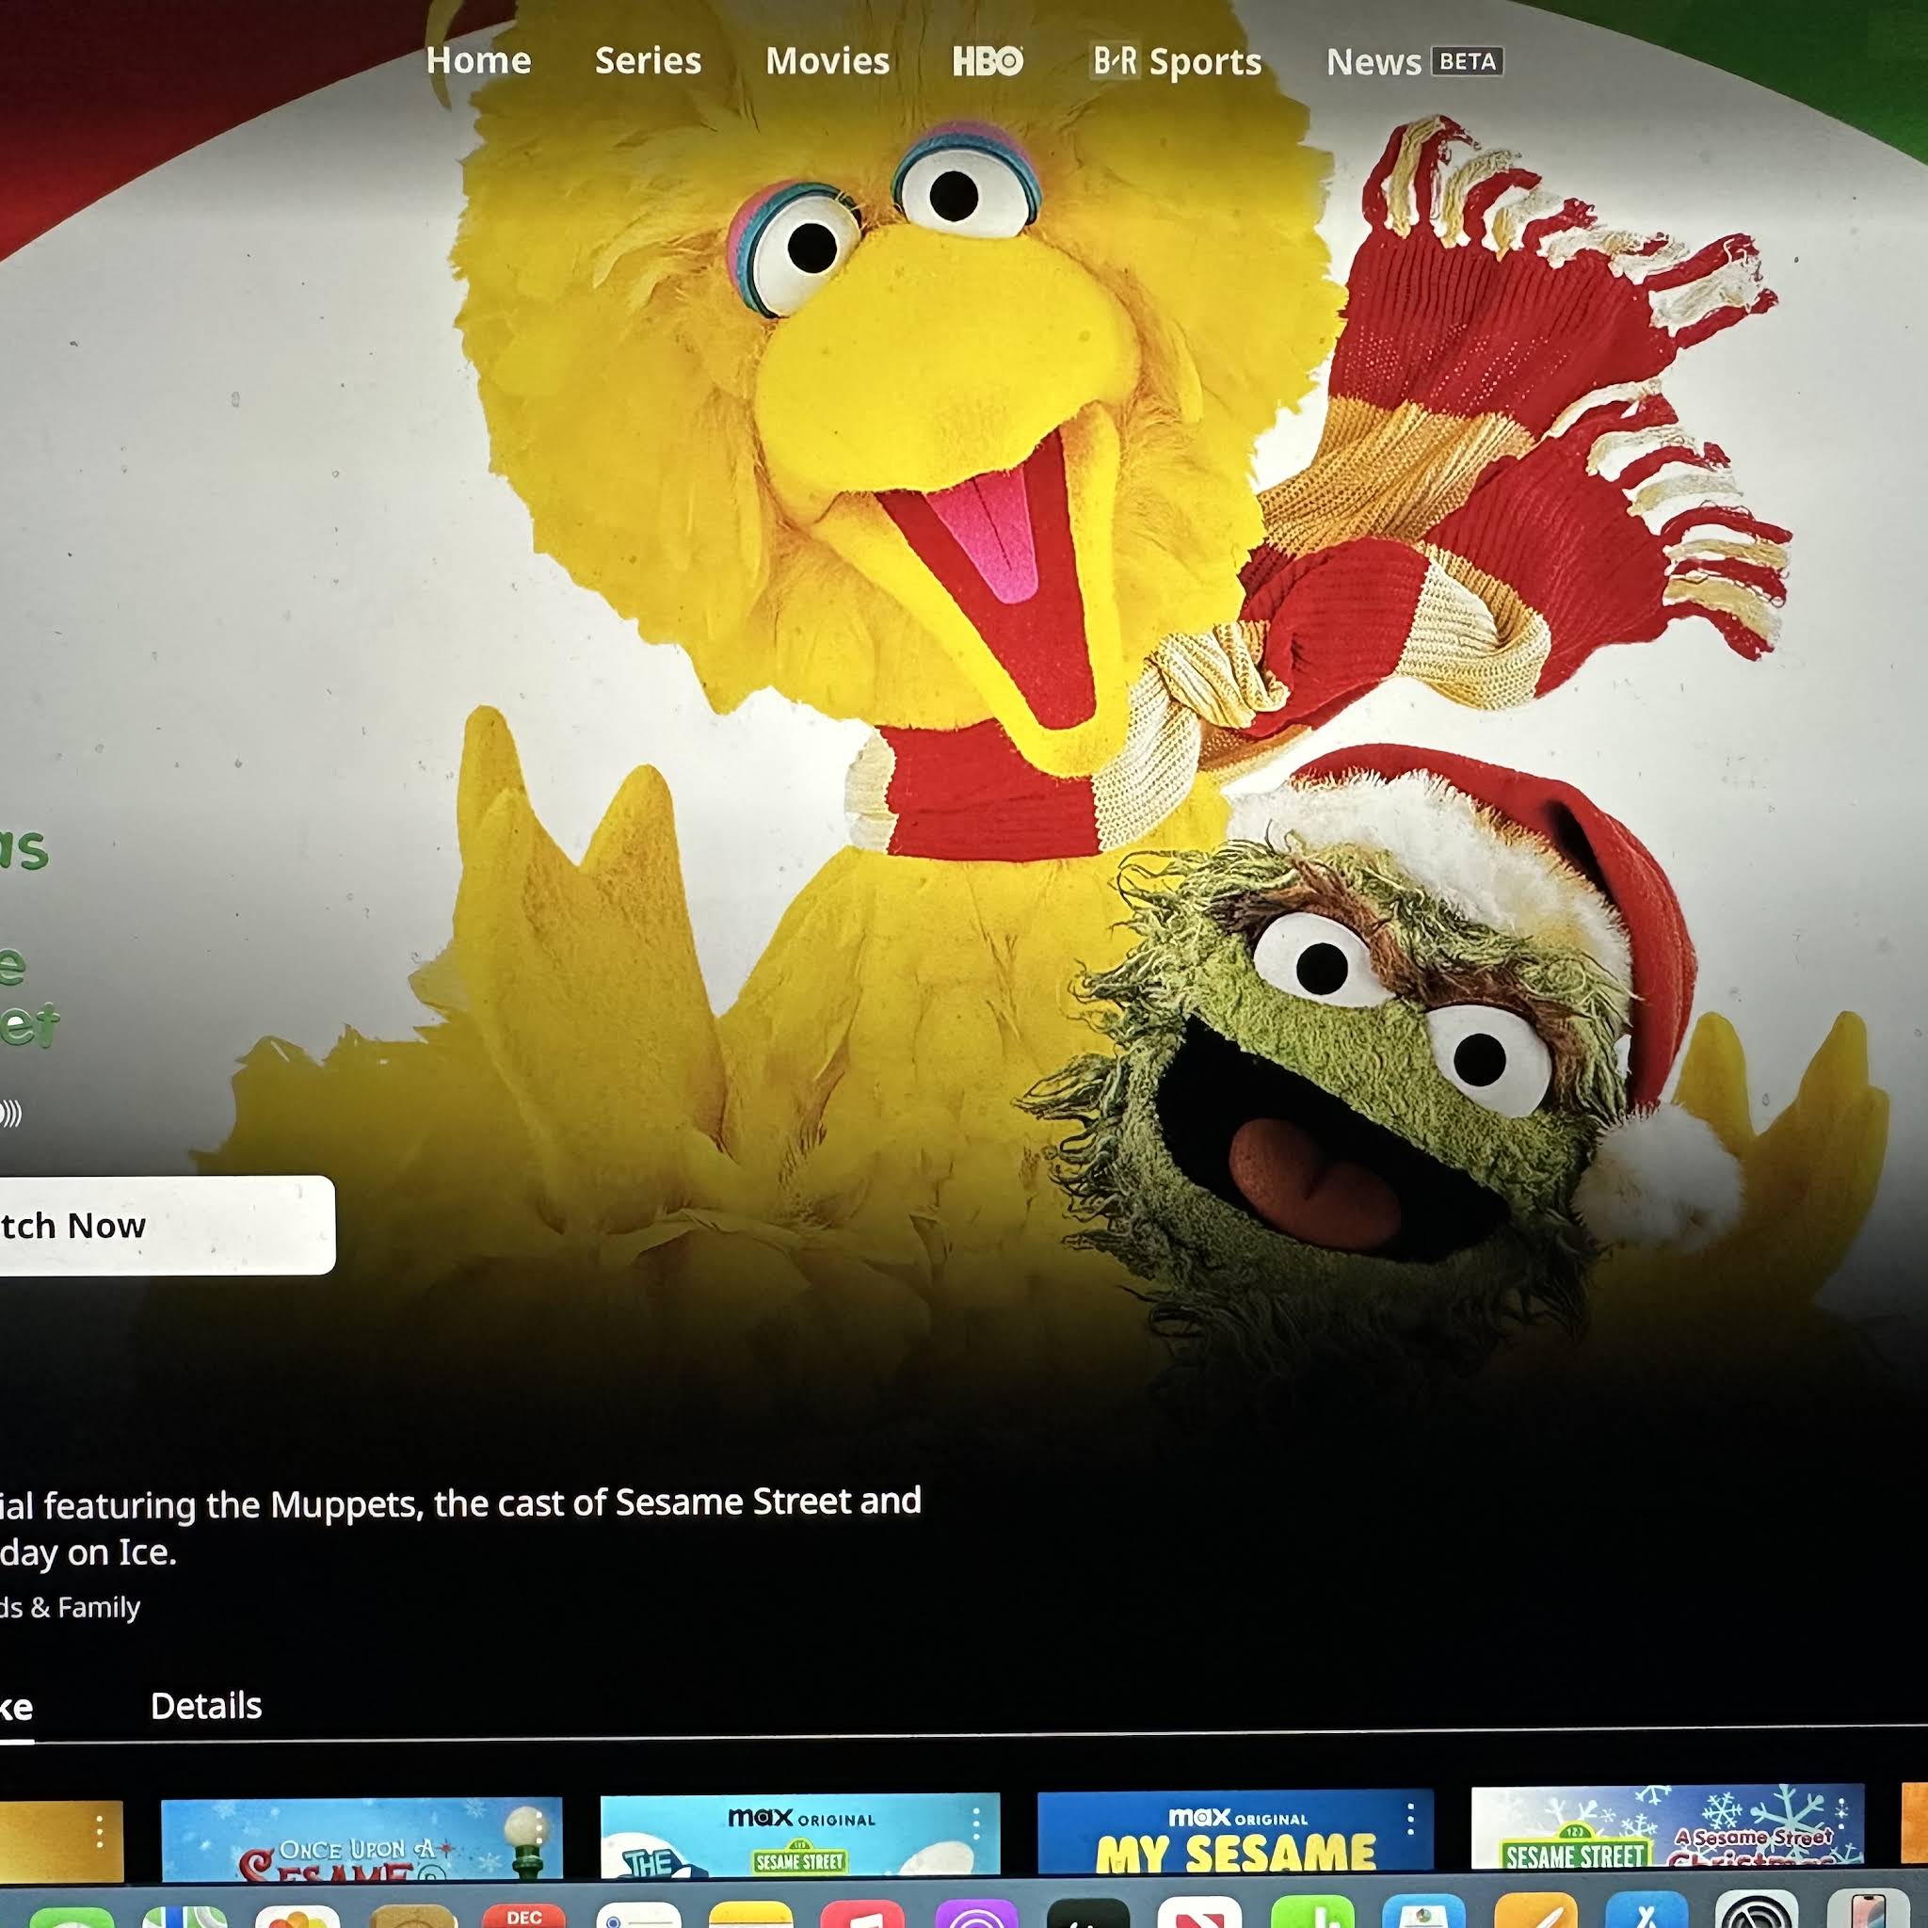Open the App Store dock icon
Viewport: 1928px width, 1928px height.
coord(1647,1910)
